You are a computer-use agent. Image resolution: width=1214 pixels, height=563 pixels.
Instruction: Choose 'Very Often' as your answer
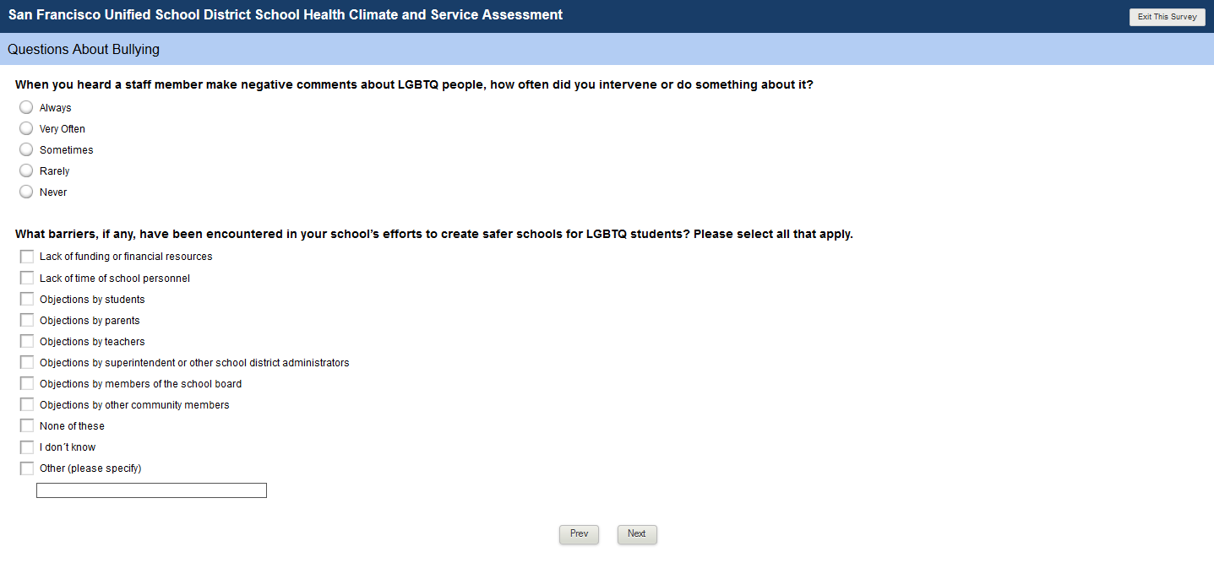(x=26, y=128)
